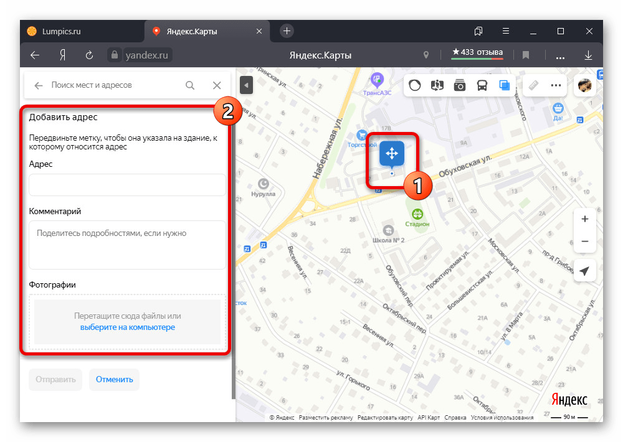The height and width of the screenshot is (442, 623).
Task: Show public transport with bus icon
Action: click(482, 85)
